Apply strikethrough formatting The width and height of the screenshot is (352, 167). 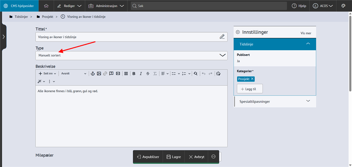[x=148, y=74]
